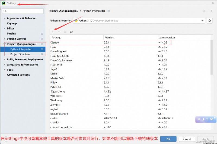The height and width of the screenshot is (144, 217).
Task: Click the project icon next to Version Control
Action: 42,39
